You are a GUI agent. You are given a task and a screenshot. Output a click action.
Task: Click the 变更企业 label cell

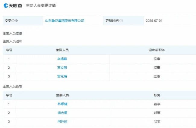[x=23, y=20]
